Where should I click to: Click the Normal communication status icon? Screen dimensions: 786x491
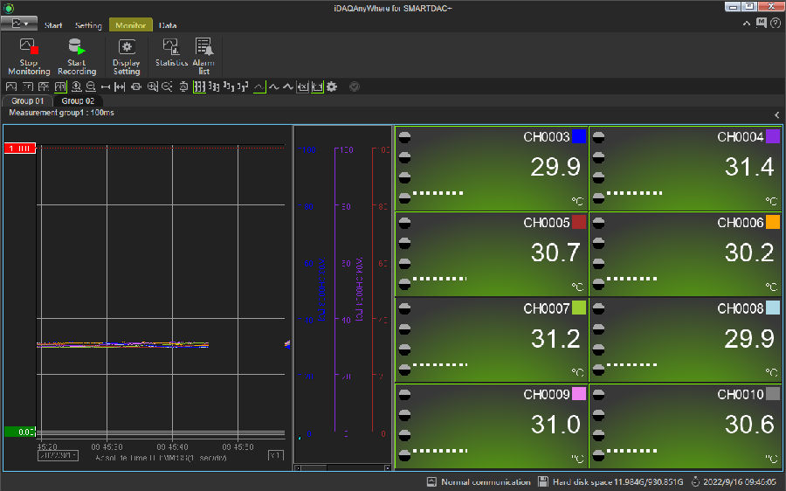(x=431, y=482)
